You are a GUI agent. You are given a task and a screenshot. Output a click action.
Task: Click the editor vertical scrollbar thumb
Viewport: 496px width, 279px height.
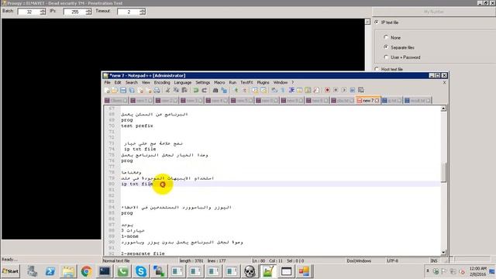click(443, 173)
